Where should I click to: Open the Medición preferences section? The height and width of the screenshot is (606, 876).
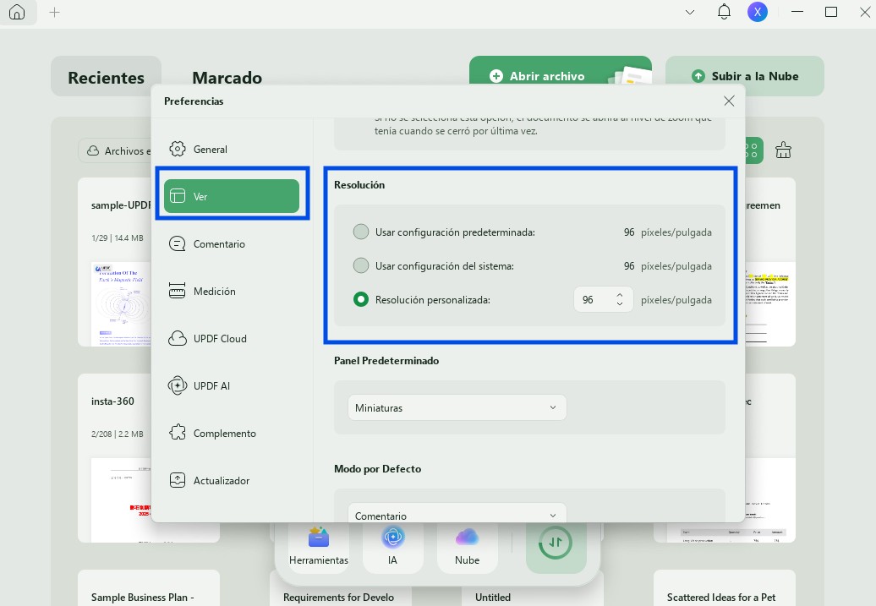pyautogui.click(x=213, y=291)
